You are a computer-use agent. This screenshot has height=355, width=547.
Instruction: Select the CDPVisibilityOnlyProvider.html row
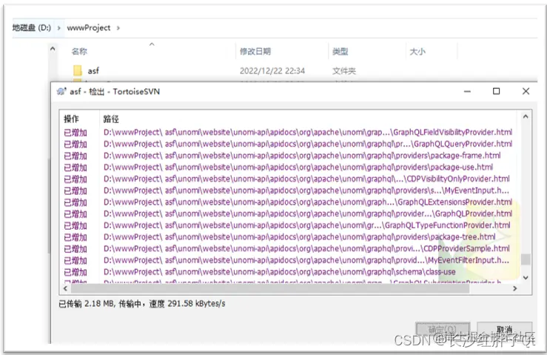pyautogui.click(x=288, y=179)
